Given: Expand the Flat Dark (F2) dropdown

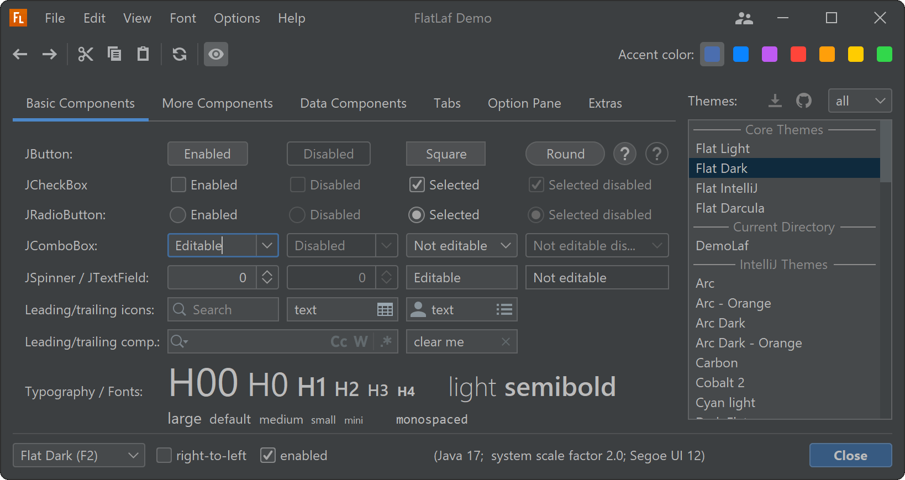Looking at the screenshot, I should click(x=79, y=455).
